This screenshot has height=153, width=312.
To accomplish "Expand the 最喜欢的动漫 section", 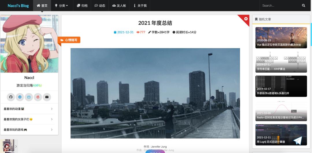I will pos(29,109).
